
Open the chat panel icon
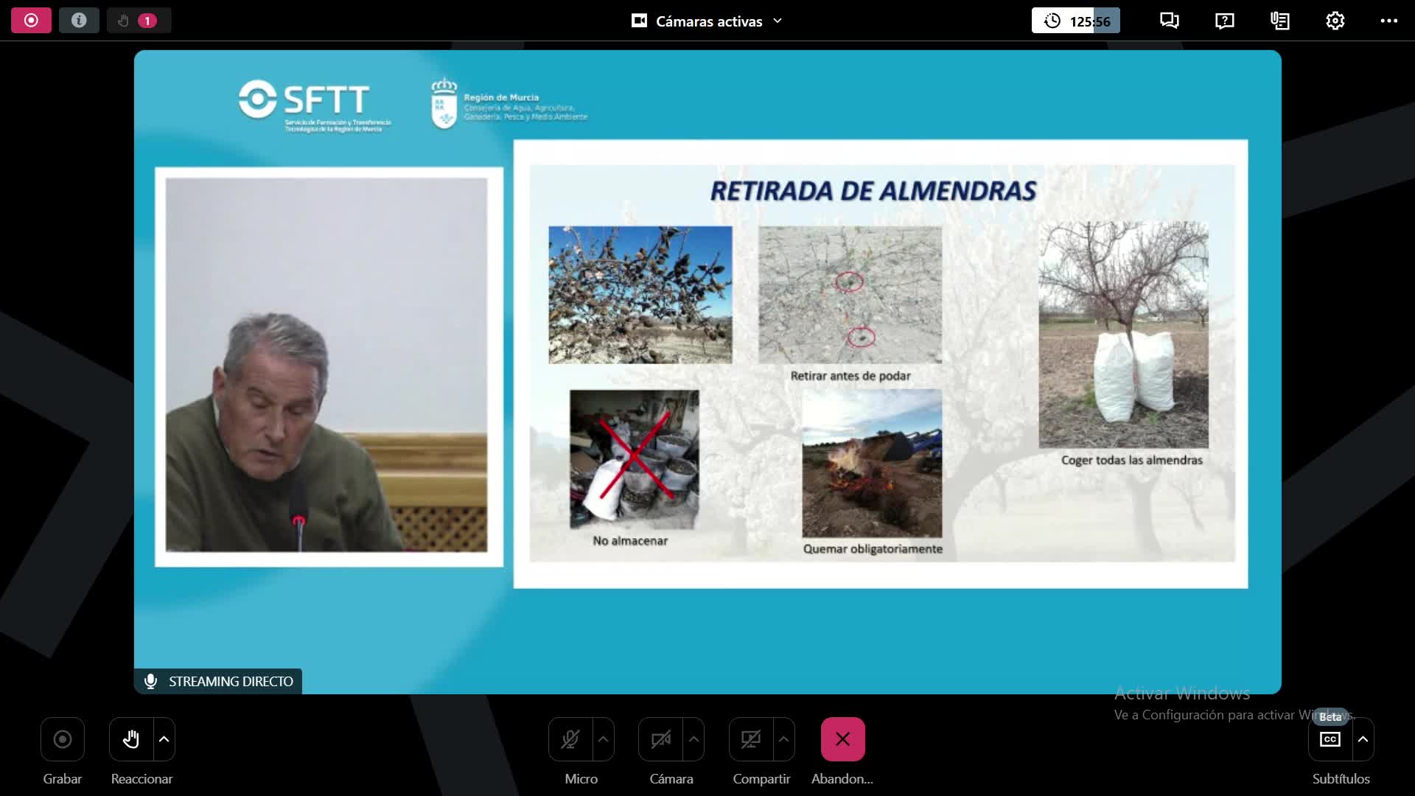pyautogui.click(x=1169, y=21)
